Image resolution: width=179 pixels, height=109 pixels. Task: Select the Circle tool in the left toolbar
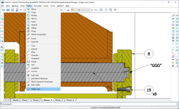[2, 19]
